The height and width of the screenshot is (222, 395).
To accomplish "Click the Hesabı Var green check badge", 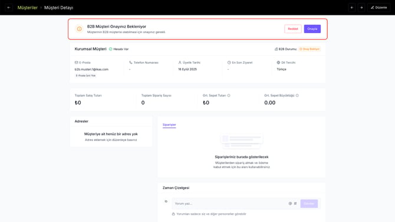I will coord(119,49).
